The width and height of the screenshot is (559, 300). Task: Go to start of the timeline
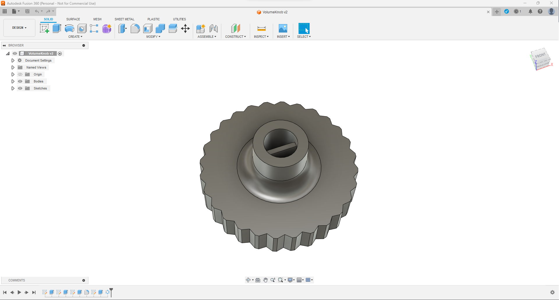point(5,292)
